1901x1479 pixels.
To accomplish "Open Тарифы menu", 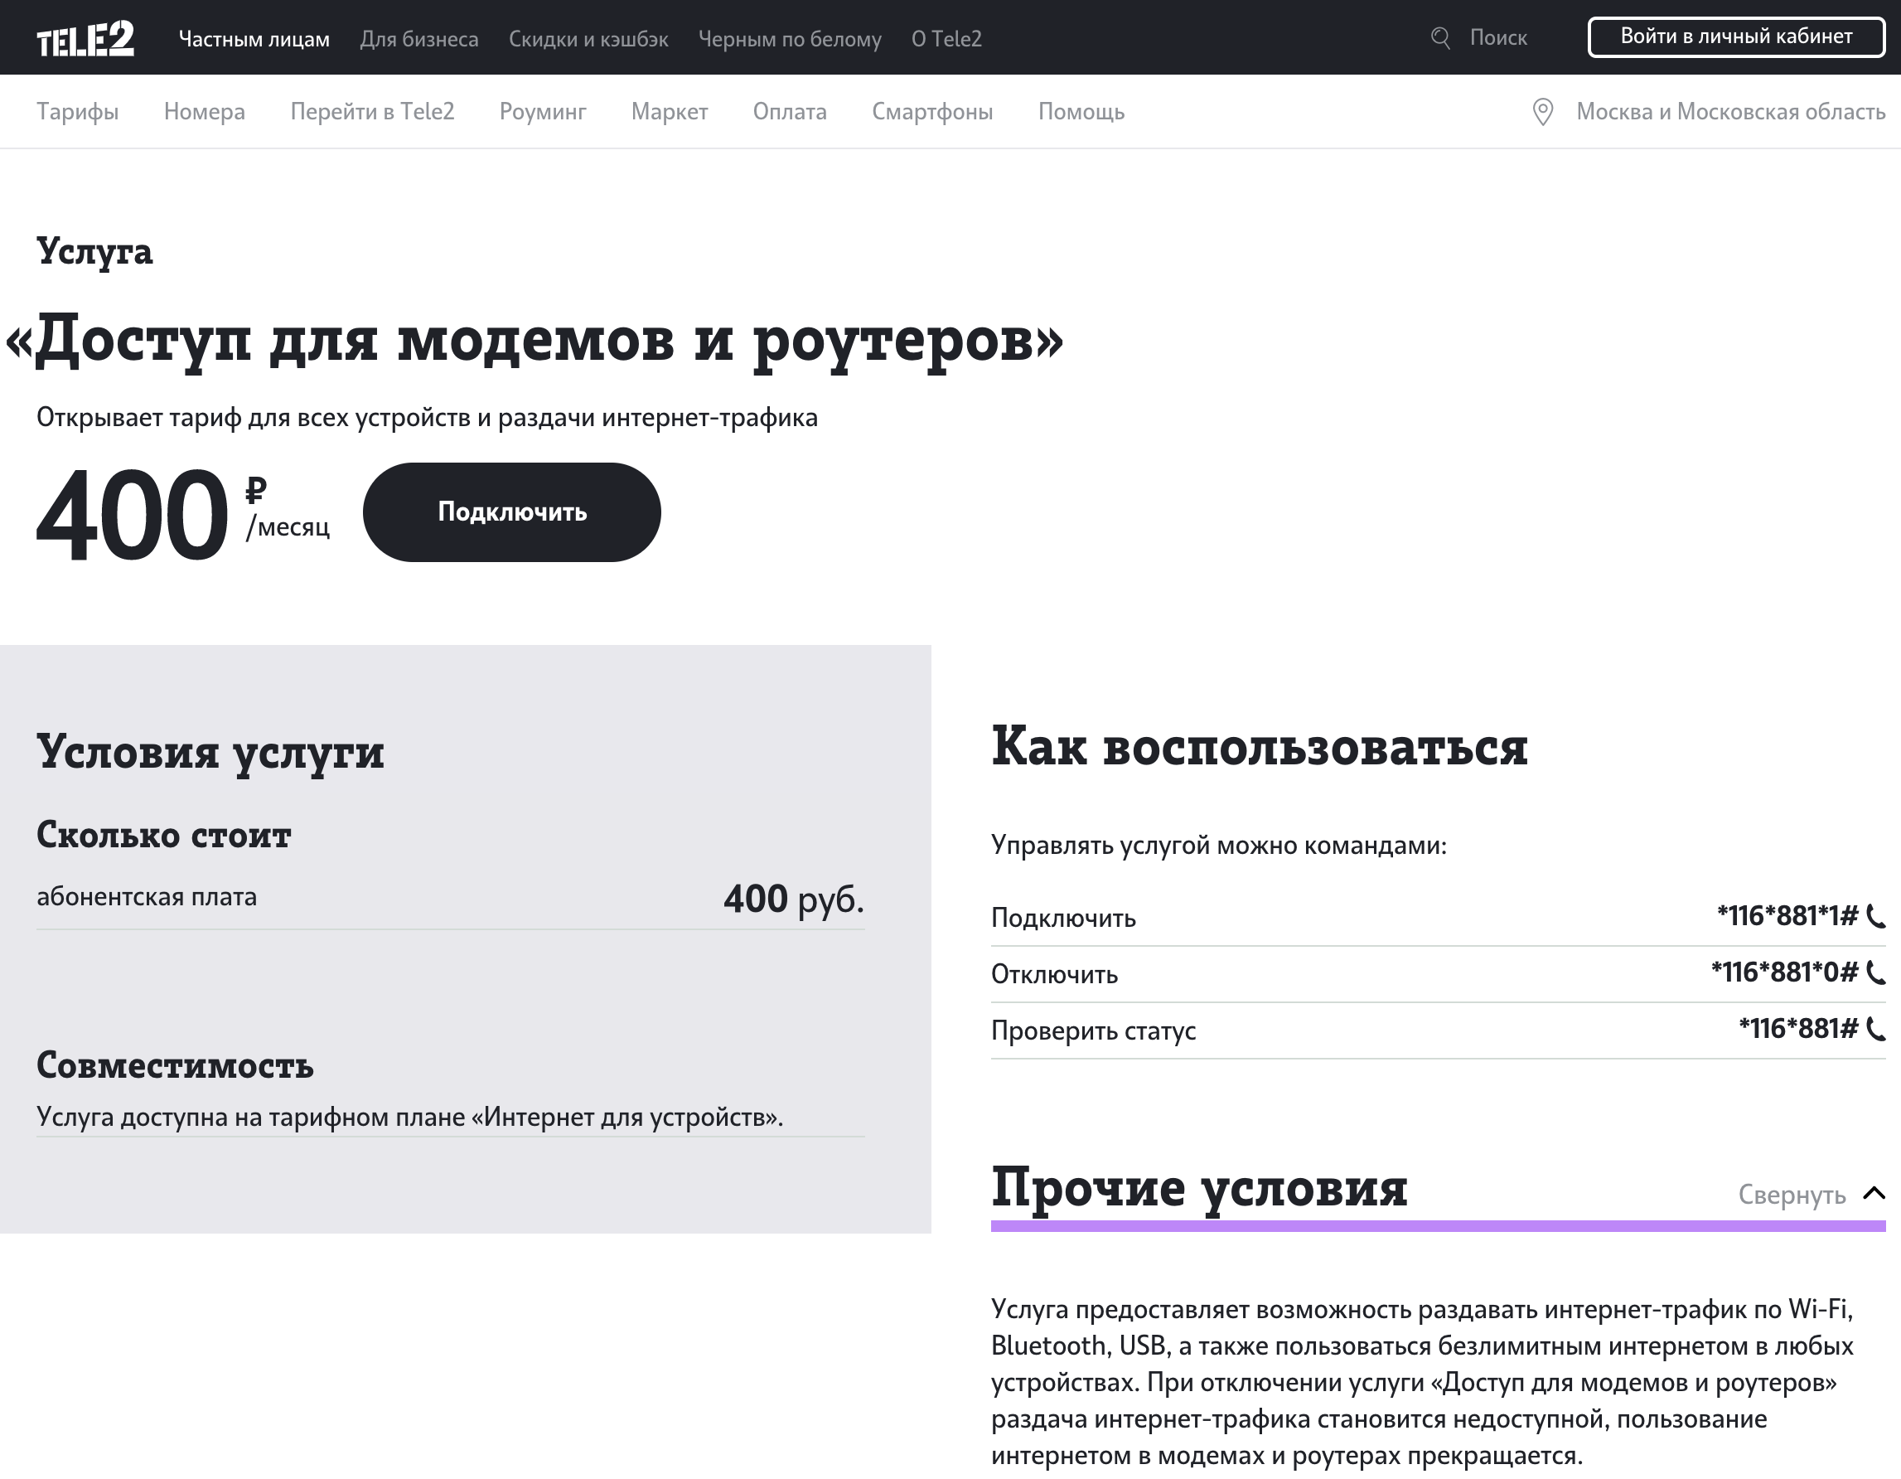I will [77, 111].
